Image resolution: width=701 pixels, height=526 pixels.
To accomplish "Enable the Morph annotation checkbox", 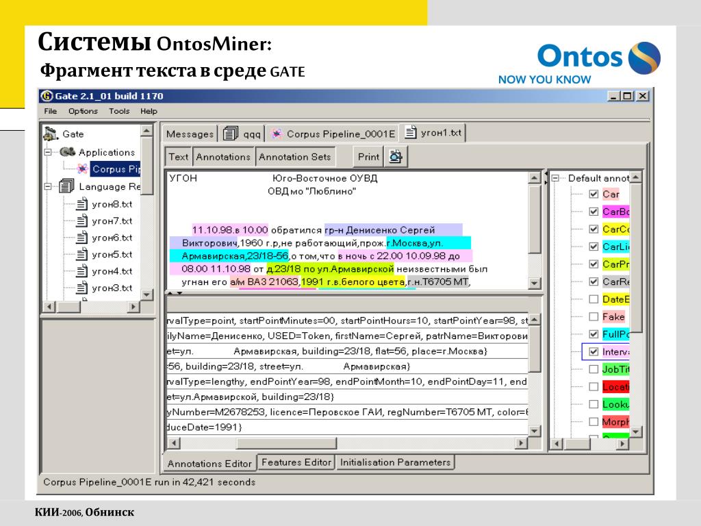I will click(x=594, y=421).
